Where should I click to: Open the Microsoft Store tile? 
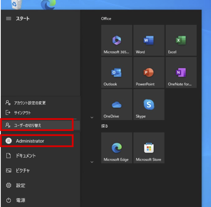[149, 148]
